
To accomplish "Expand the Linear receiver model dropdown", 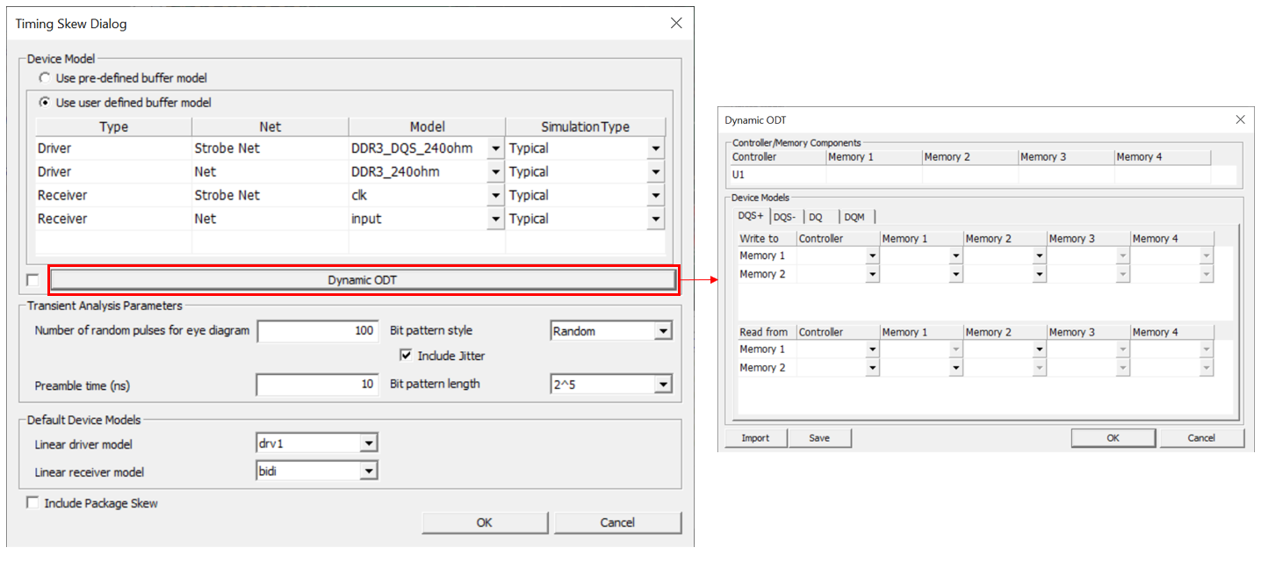I will tap(369, 472).
